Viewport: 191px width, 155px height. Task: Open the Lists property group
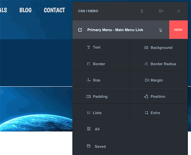pos(101,113)
